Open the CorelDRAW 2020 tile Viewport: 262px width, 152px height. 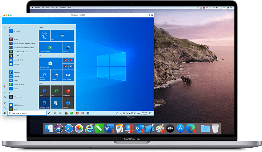(x=50, y=48)
